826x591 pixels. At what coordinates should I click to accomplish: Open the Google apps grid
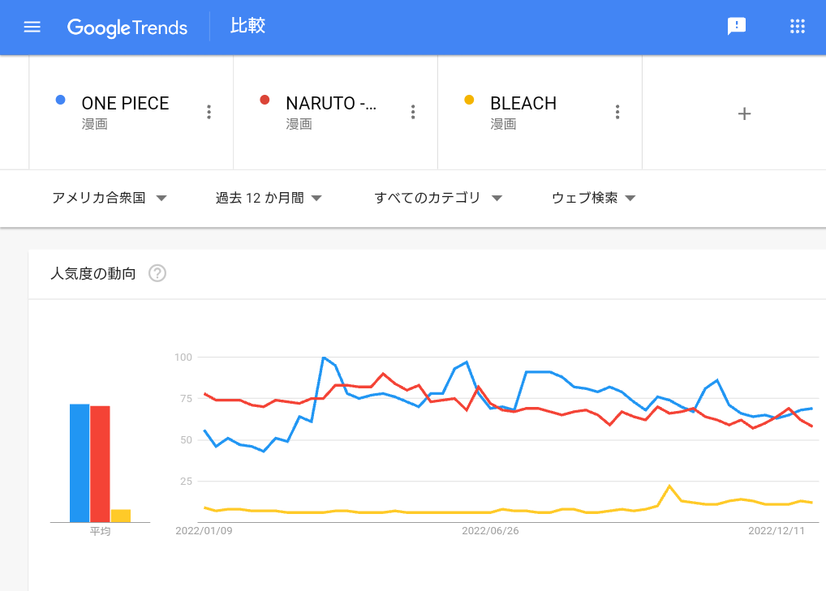798,27
